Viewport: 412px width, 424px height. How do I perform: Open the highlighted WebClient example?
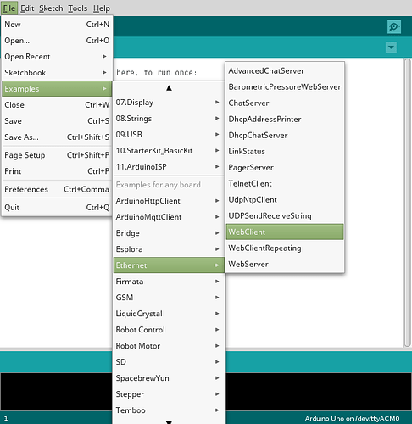285,232
